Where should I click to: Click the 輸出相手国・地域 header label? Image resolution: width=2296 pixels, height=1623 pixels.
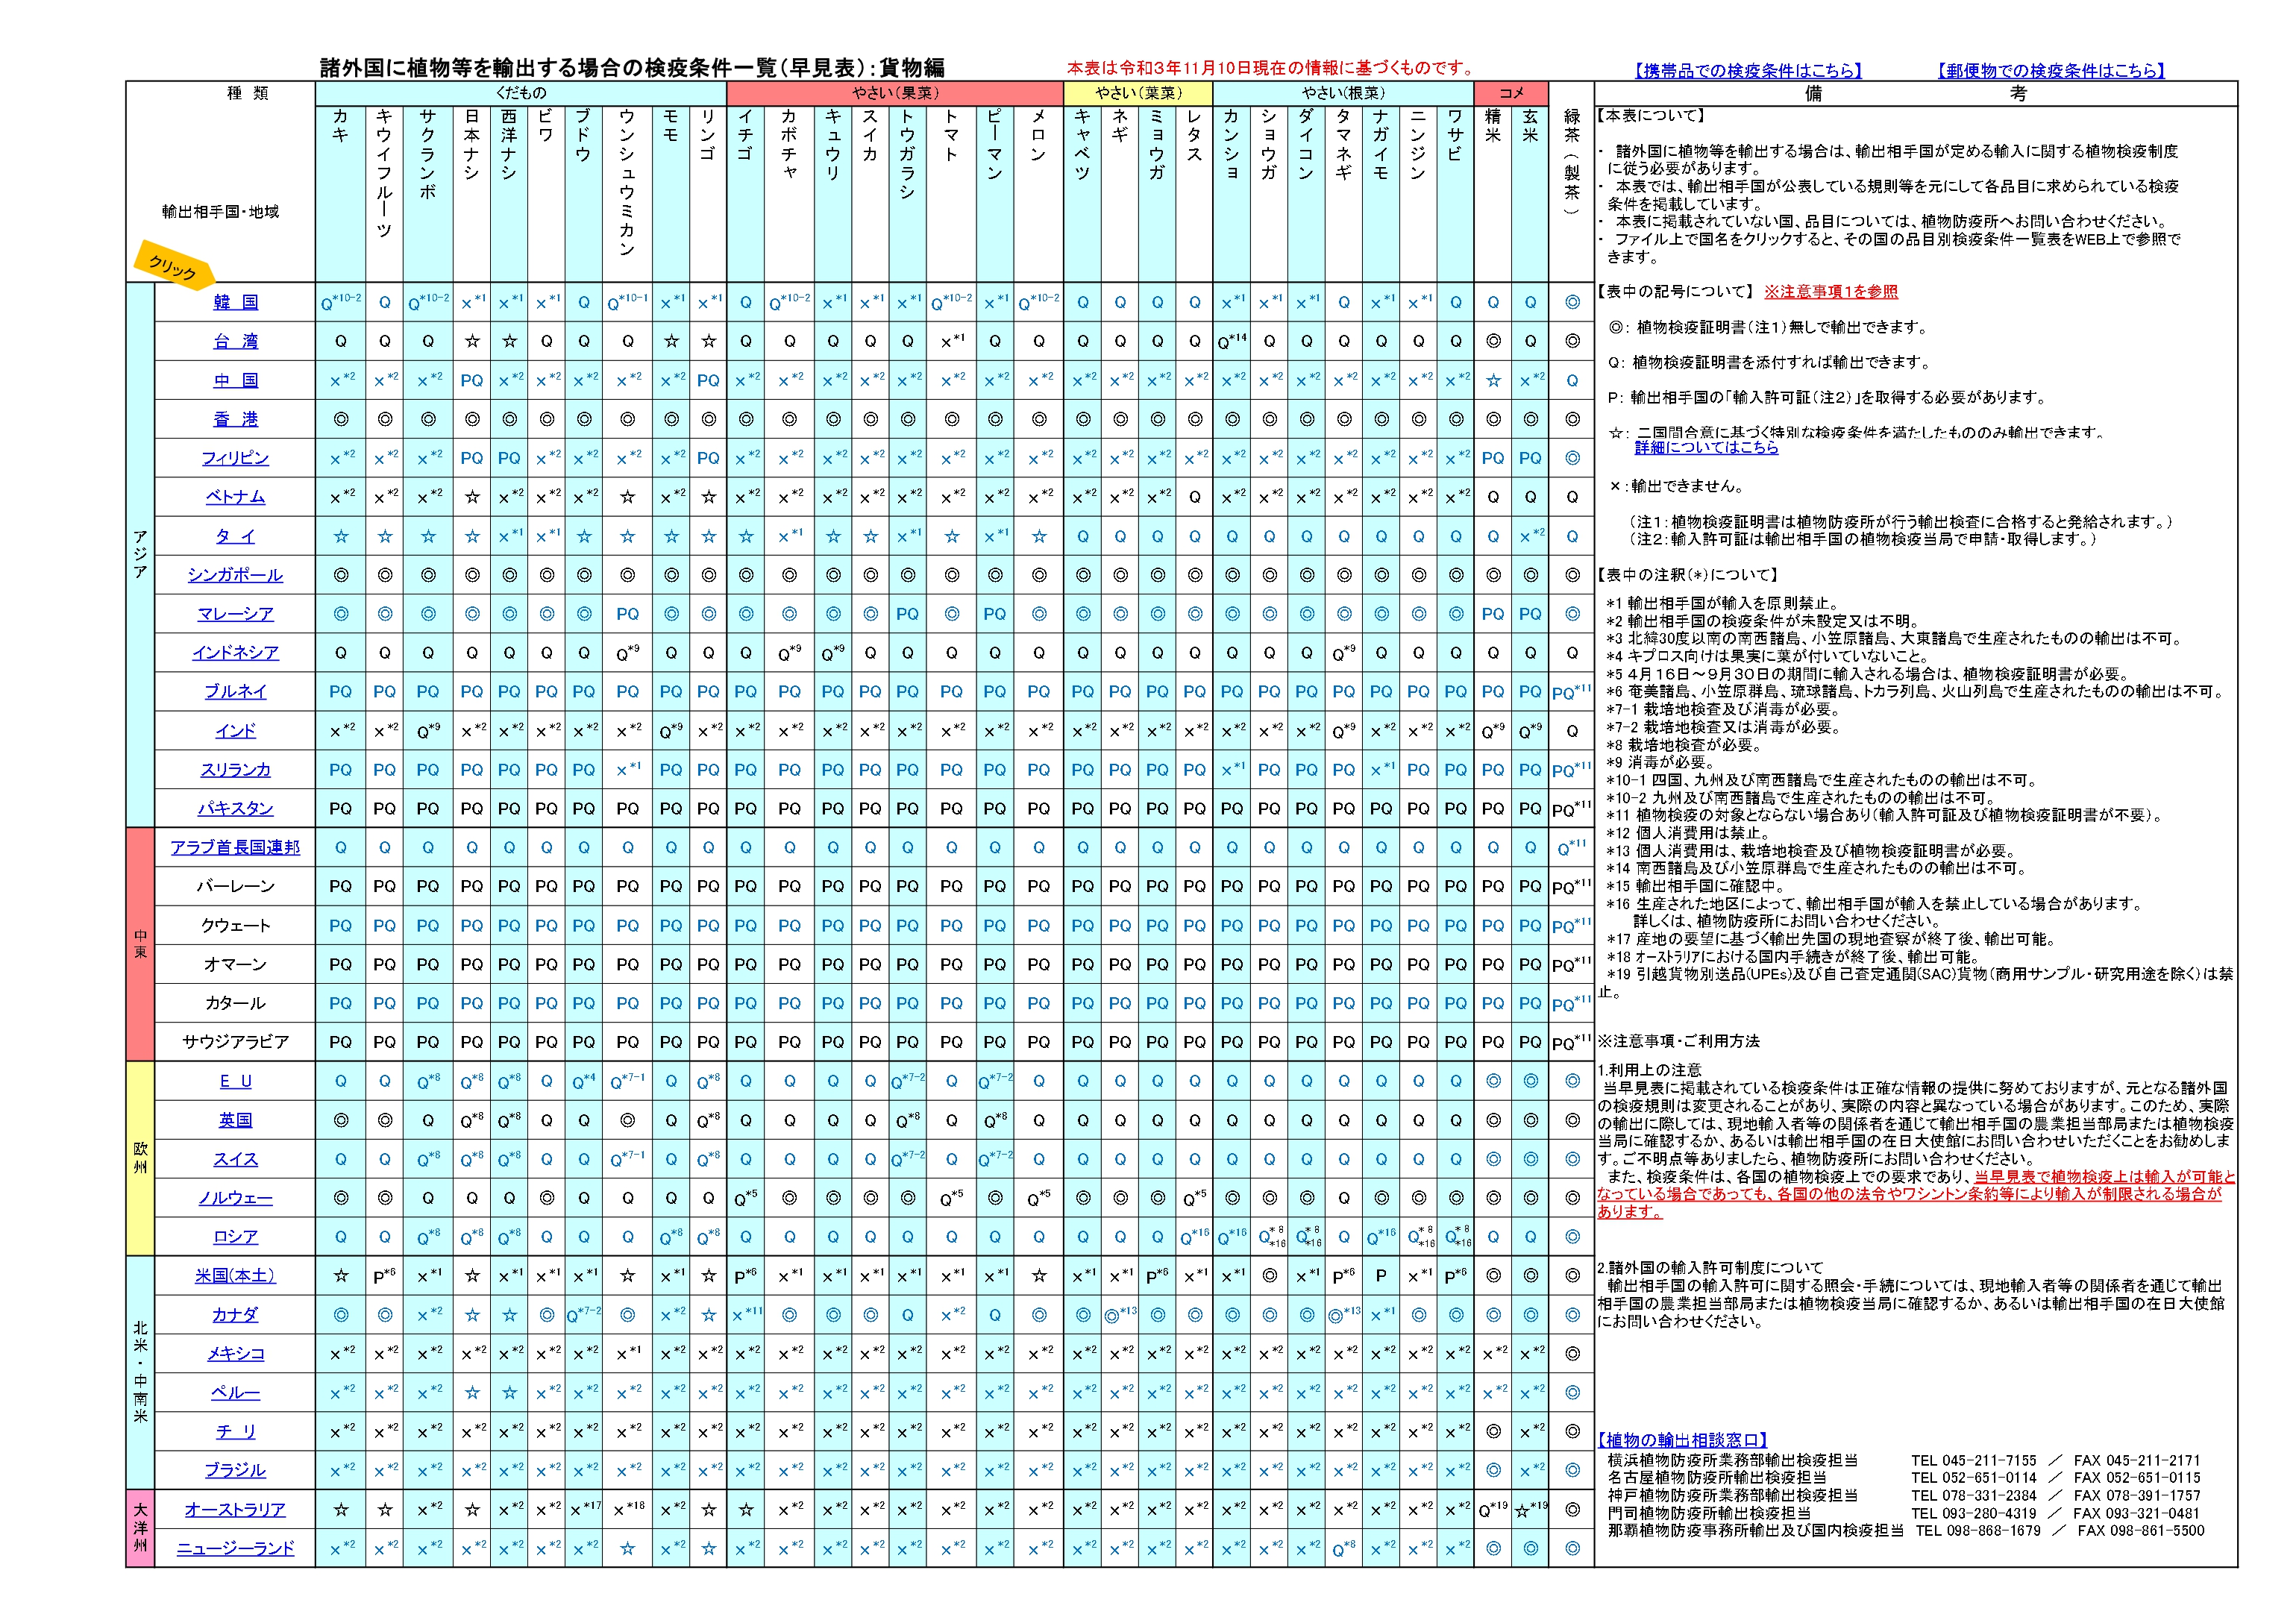point(220,212)
